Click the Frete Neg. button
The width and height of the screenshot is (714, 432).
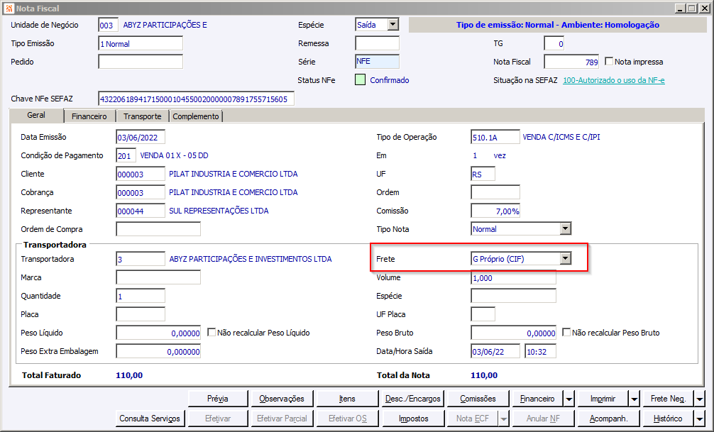668,399
